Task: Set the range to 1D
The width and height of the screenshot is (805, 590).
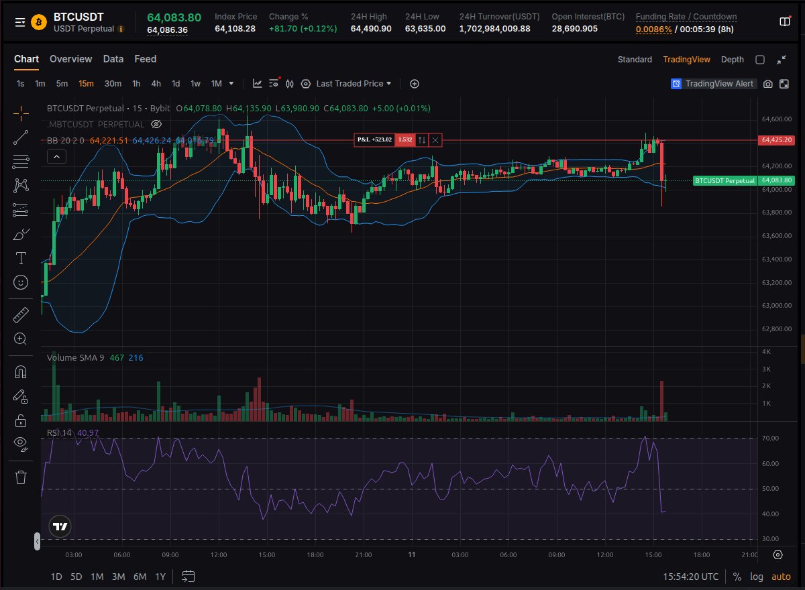Action: (56, 577)
